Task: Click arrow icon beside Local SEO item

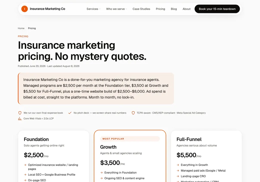Action: 25,175
